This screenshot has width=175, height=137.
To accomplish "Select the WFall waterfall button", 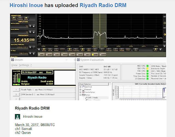I will pyautogui.click(x=50, y=50).
